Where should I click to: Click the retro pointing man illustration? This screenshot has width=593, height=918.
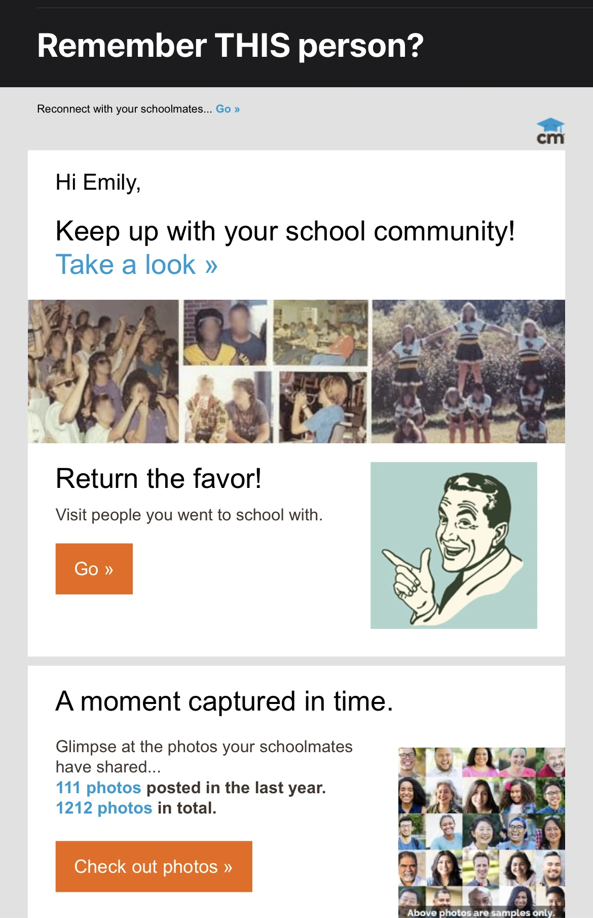454,545
